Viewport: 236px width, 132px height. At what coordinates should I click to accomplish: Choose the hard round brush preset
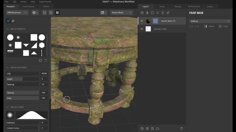pyautogui.click(x=10, y=37)
